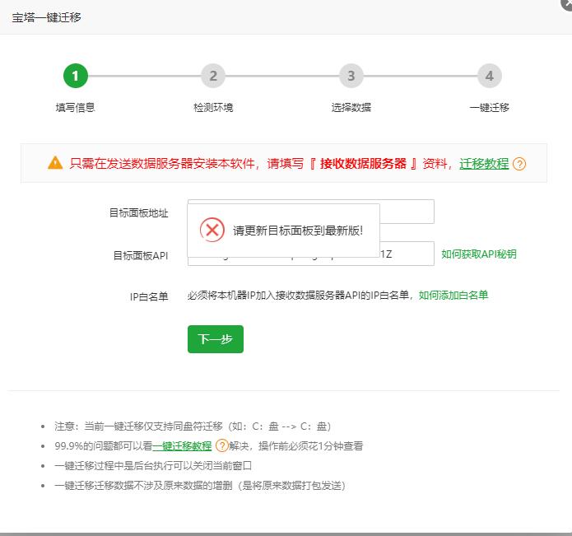Click the text 必须将本机器IP加入接收数据服务器API的IP白名单
The image size is (572, 536).
299,296
